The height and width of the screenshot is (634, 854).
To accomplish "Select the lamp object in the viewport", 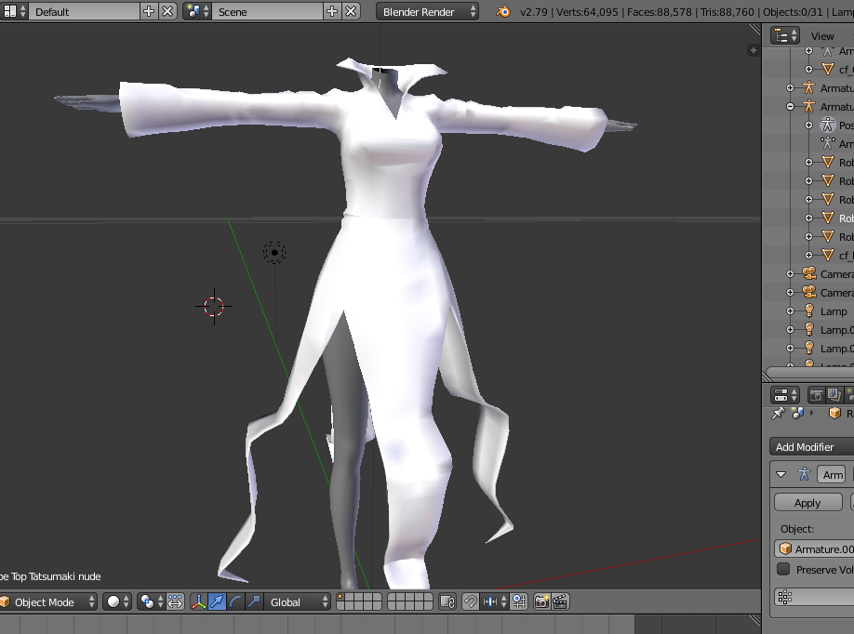I will 274,253.
